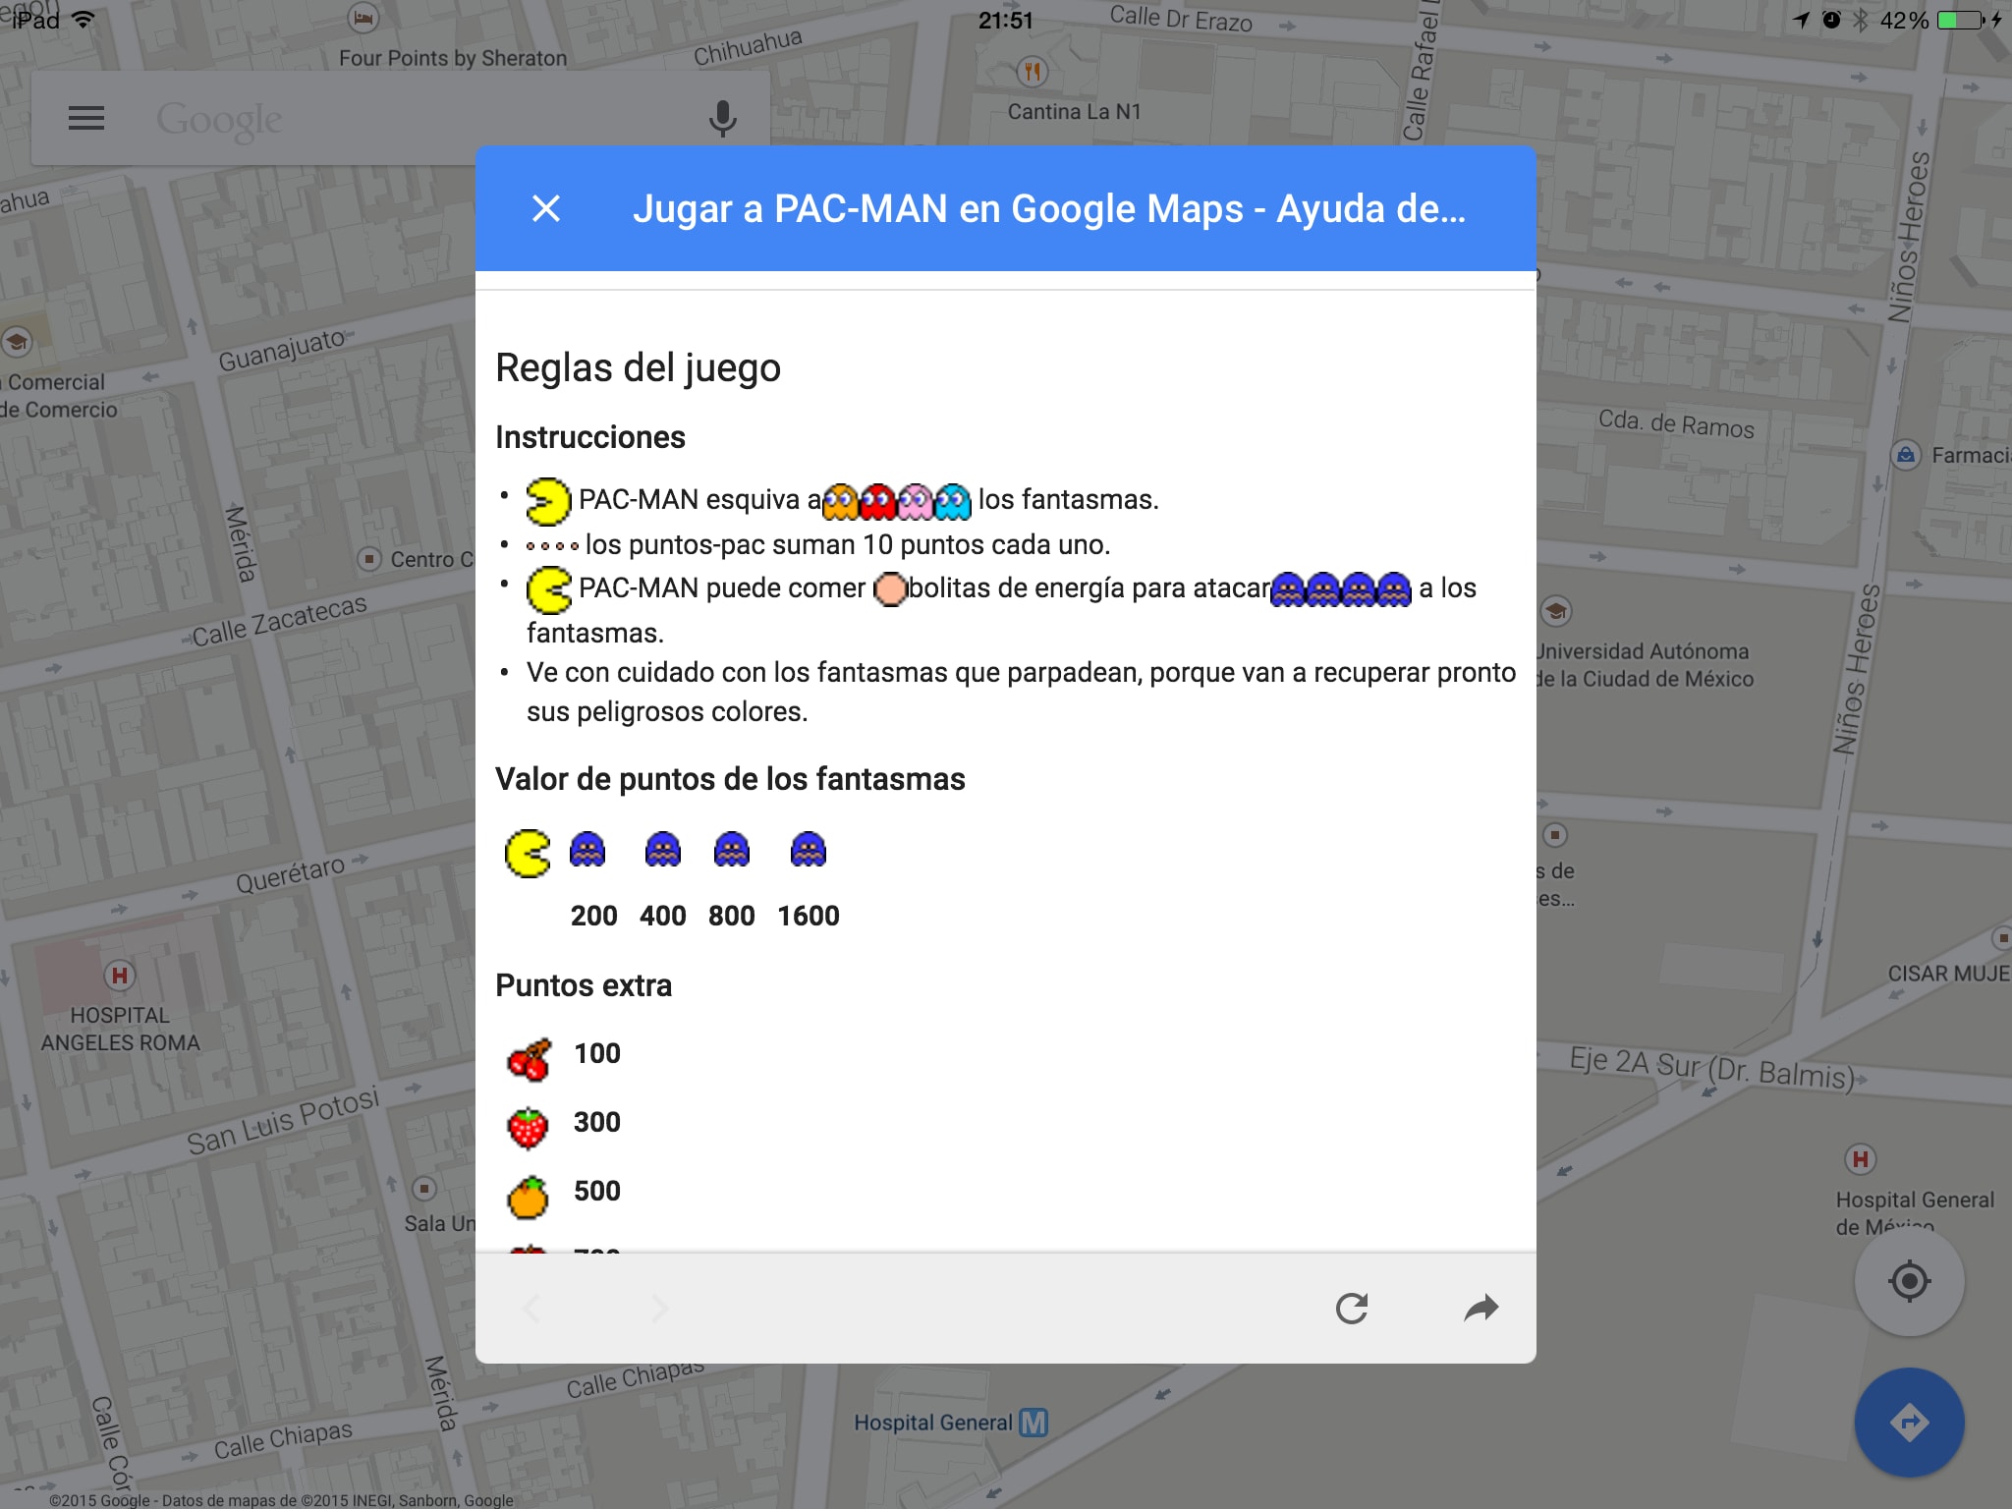
Task: Tap the strawberry 300 points icon
Action: [529, 1127]
